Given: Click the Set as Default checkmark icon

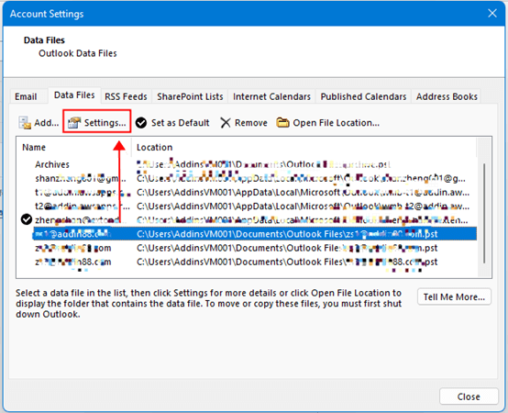Looking at the screenshot, I should (141, 123).
